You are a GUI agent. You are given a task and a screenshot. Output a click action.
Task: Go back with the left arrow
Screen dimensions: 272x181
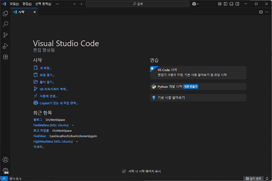pos(75,4)
